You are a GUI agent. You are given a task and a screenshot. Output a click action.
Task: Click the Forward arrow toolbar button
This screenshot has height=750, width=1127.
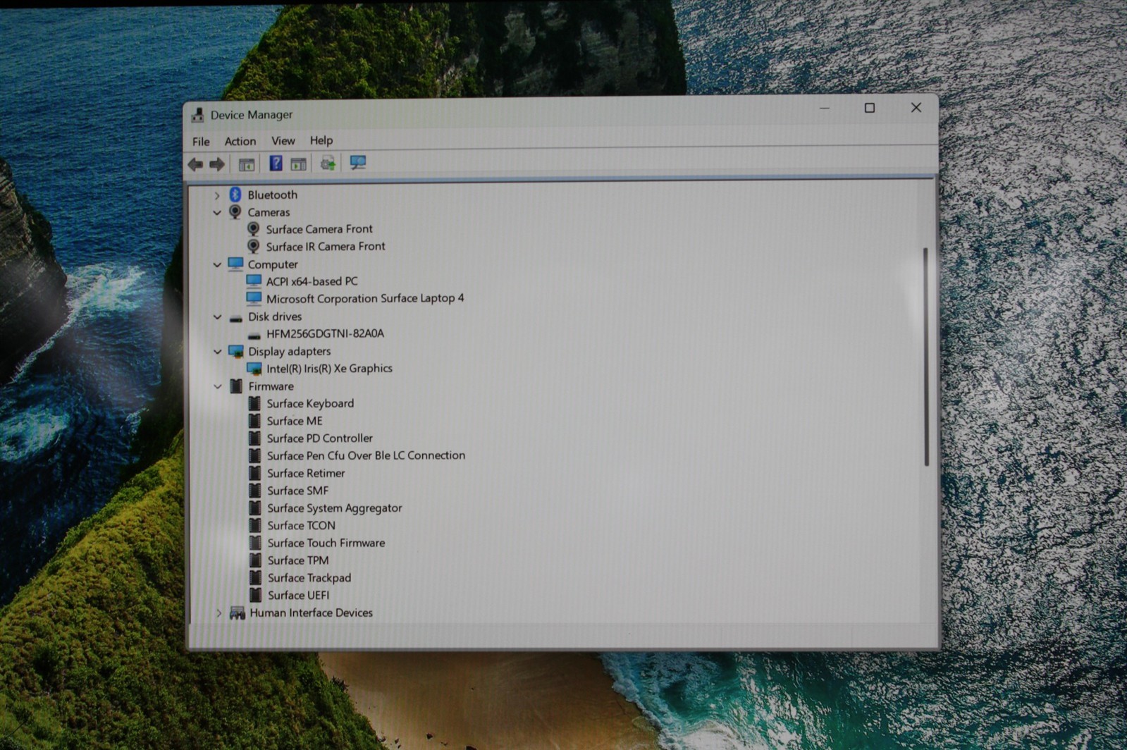click(x=217, y=164)
